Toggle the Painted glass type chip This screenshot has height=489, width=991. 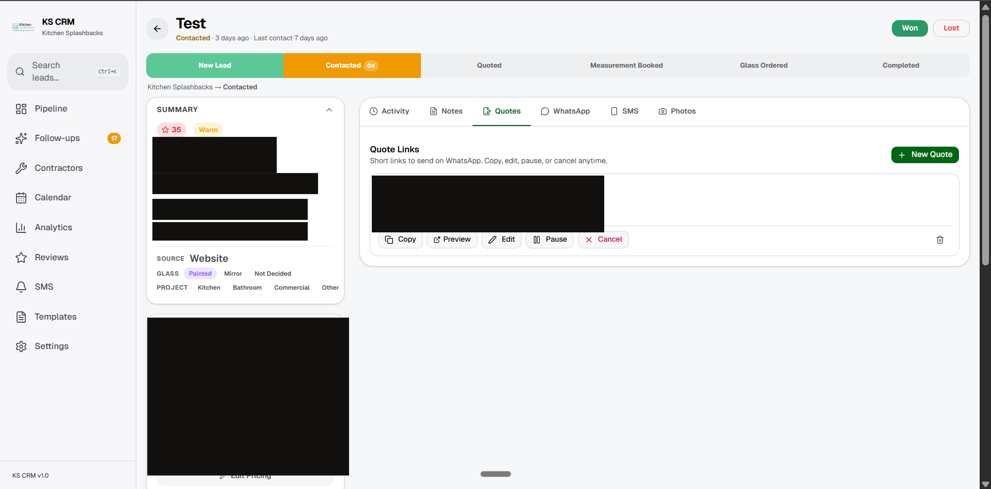pos(200,274)
